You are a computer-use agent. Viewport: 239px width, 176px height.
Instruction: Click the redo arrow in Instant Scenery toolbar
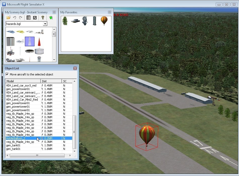21,18
